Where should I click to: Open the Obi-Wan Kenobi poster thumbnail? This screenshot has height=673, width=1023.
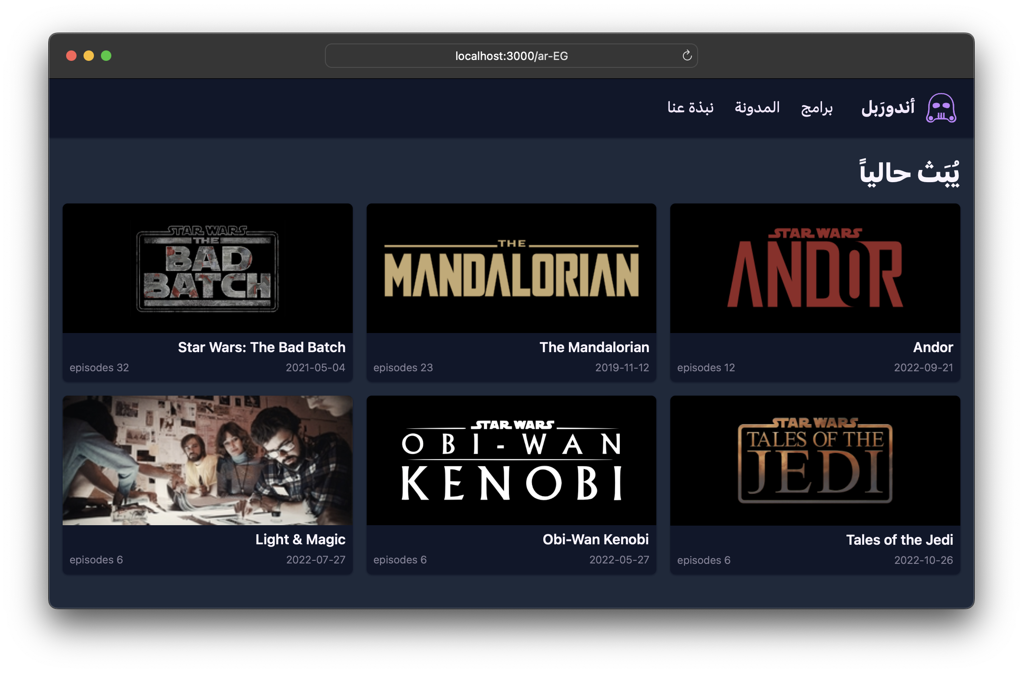[x=512, y=460]
